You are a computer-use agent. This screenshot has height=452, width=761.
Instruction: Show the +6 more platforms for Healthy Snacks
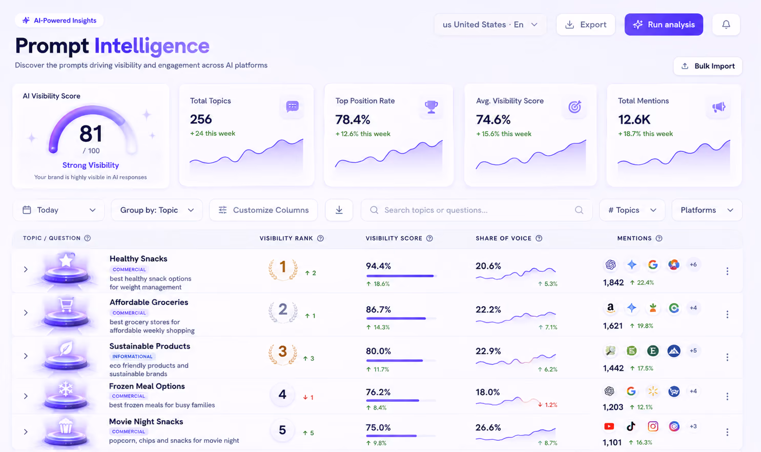693,265
